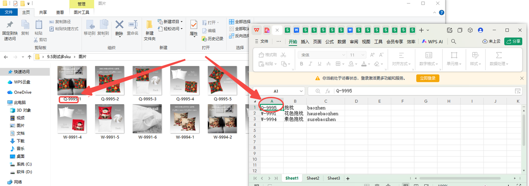
Task: Open the Explorer 查看 ribbon tab
Action: [x=60, y=12]
